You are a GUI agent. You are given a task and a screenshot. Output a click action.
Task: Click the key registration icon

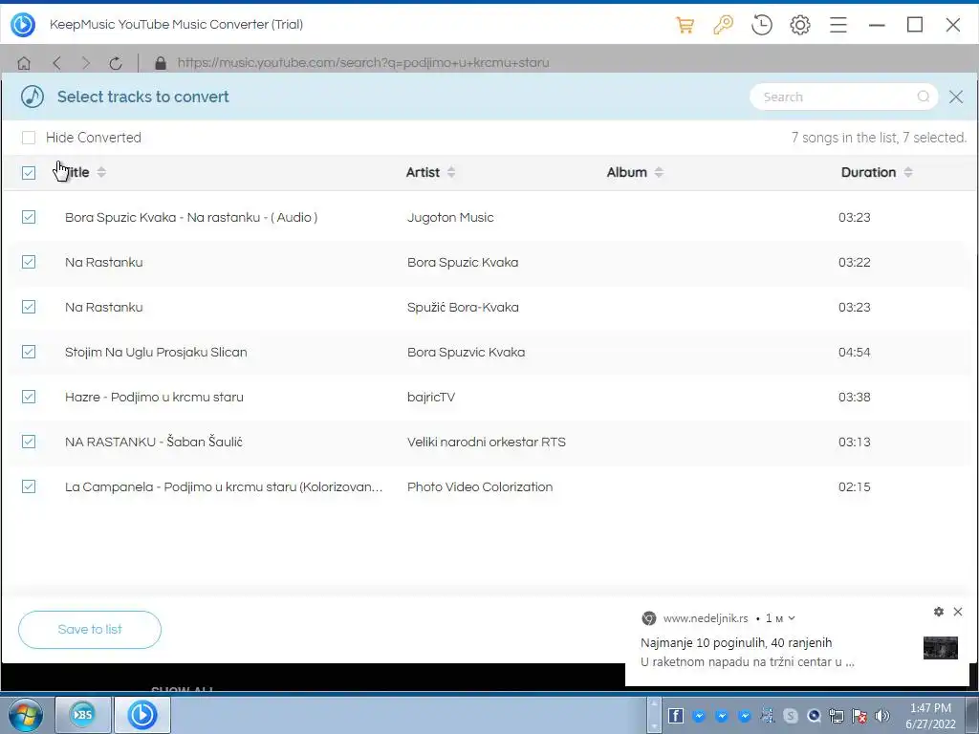coord(723,25)
